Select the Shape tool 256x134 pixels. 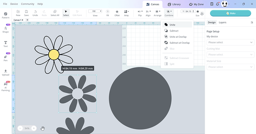[x=6, y=29]
